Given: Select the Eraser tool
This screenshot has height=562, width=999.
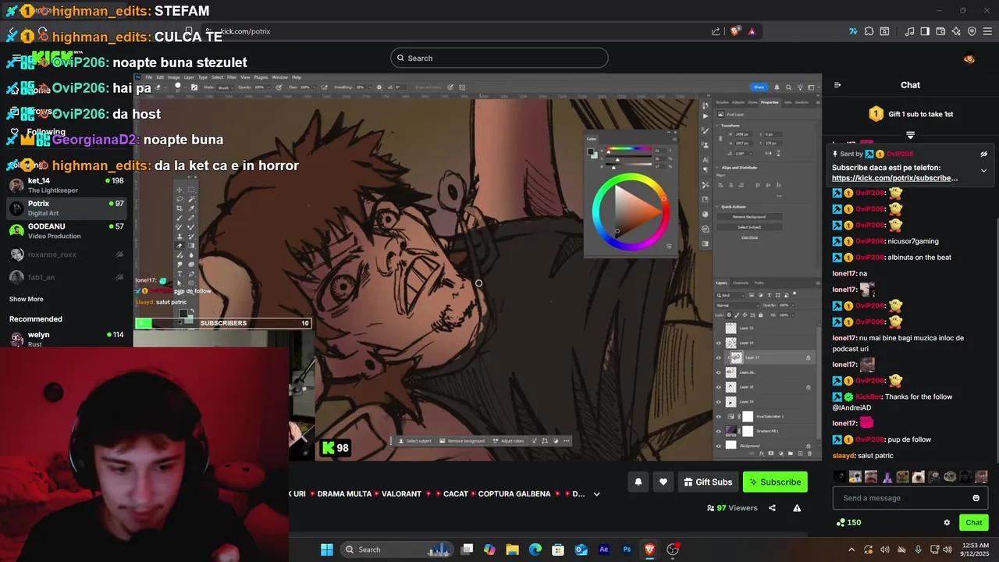Looking at the screenshot, I should point(180,246).
